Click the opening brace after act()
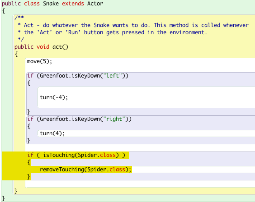255x202 pixels. point(16,54)
